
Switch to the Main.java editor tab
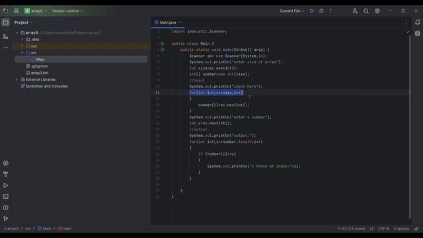pyautogui.click(x=168, y=22)
